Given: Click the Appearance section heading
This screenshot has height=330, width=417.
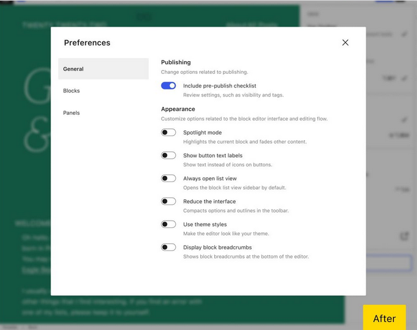Looking at the screenshot, I should [x=178, y=109].
